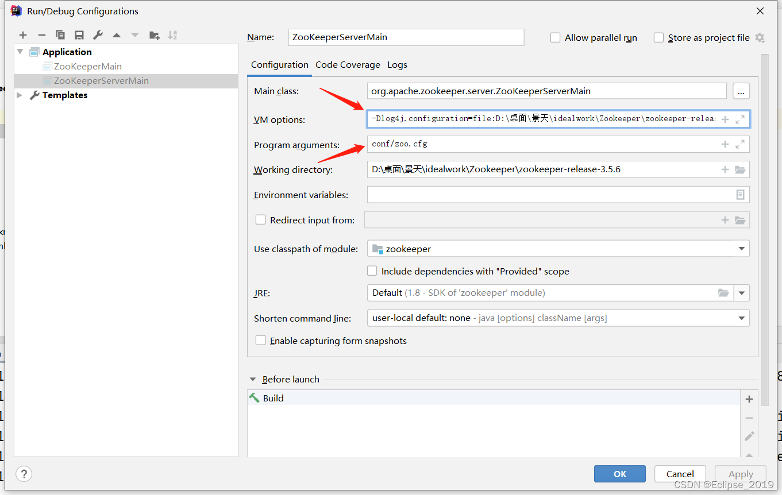Viewport: 782px width, 495px height.
Task: Edit the Before launch task pencil
Action: click(x=749, y=436)
